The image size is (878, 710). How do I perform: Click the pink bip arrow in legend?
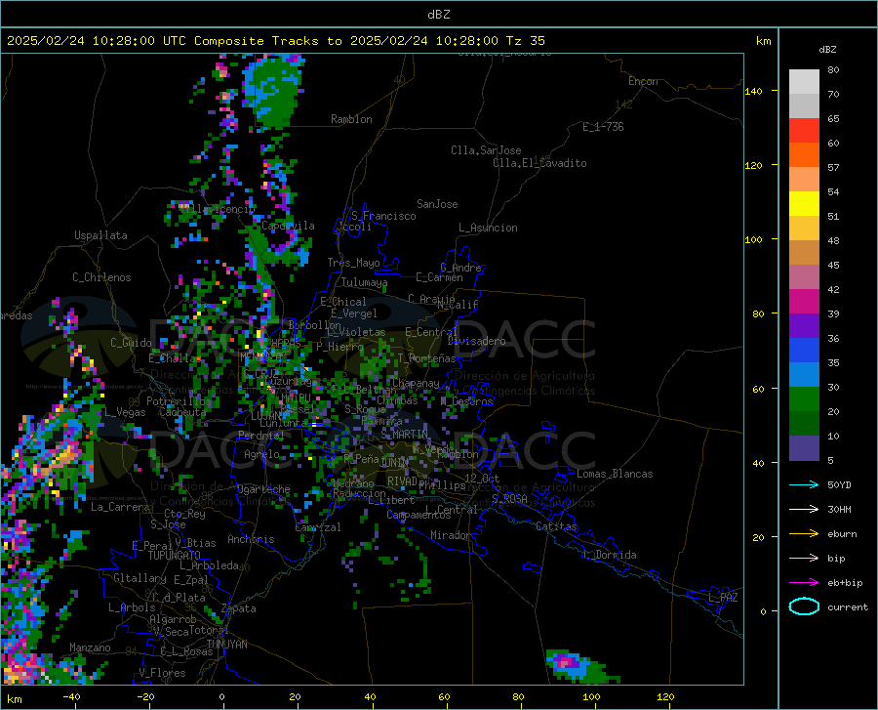[x=804, y=559]
